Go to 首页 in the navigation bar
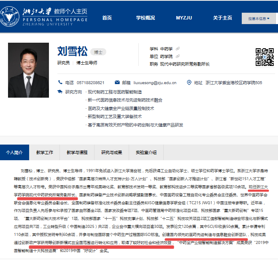This screenshot has width=278, height=260. pos(107,18)
